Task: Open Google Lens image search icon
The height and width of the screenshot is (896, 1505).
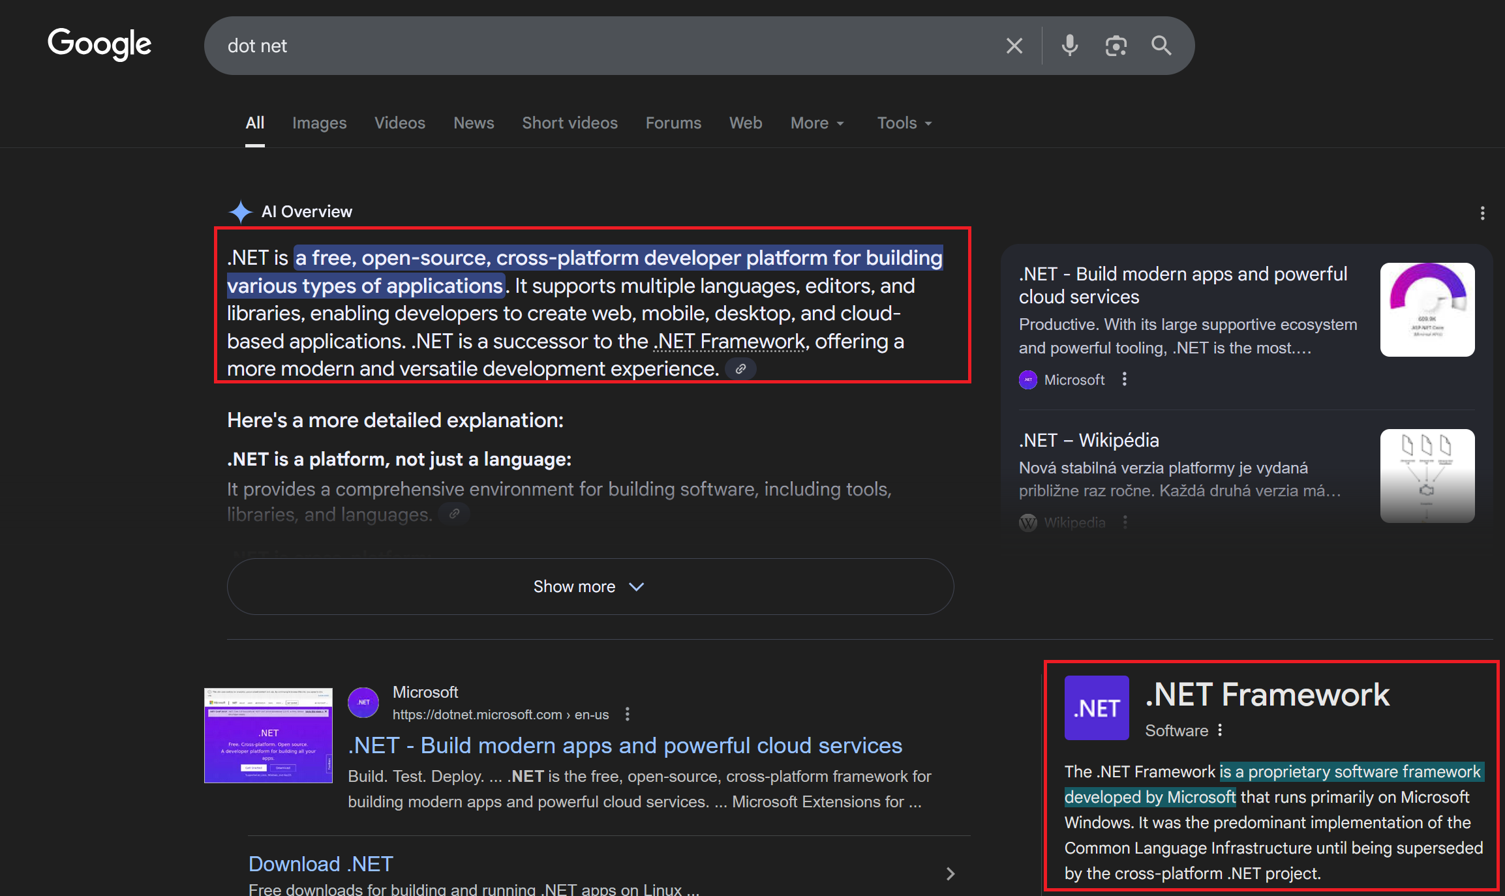Action: [1116, 46]
